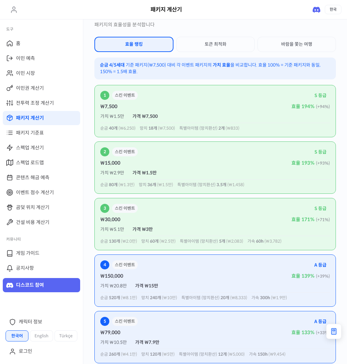Image resolution: width=347 pixels, height=364 pixels.
Task: Select 한국어 language option
Action: pyautogui.click(x=17, y=336)
